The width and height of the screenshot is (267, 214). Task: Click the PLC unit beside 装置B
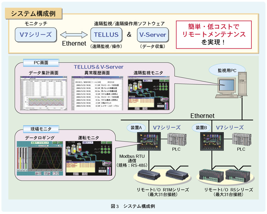tap(242, 139)
